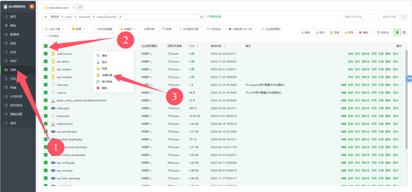Select 格式转换 in the context menu
The image size is (412, 192).
click(107, 82)
